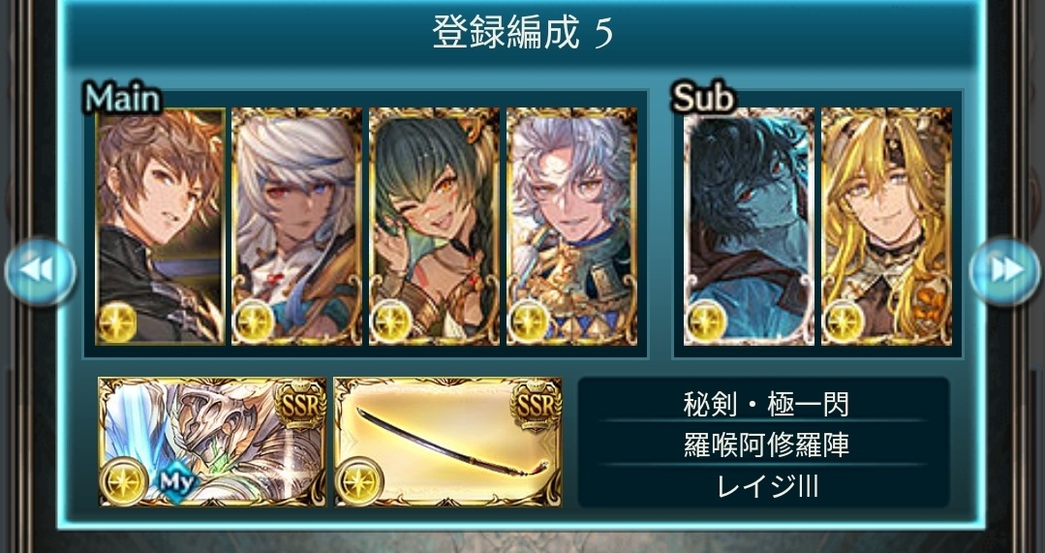Select the blonde long-haired sub member portrait
Viewport: 1045px width, 553px height.
pyautogui.click(x=886, y=227)
